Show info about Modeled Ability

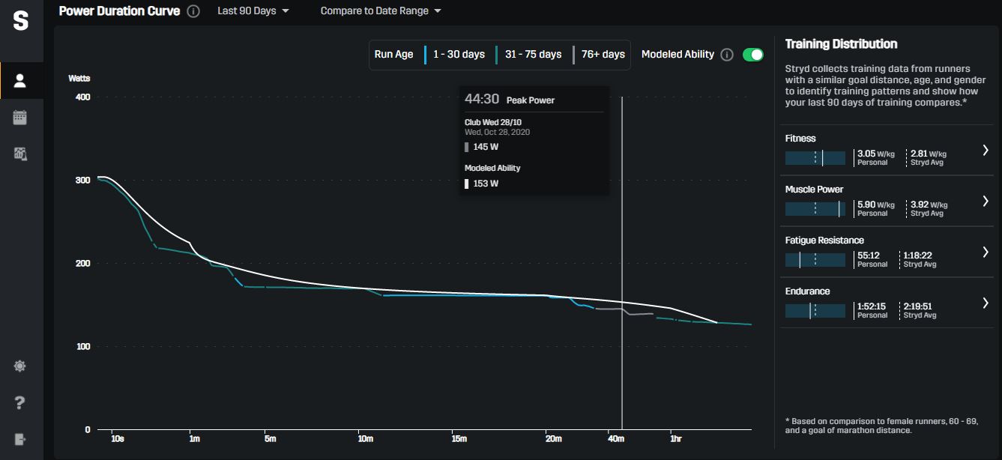(726, 55)
